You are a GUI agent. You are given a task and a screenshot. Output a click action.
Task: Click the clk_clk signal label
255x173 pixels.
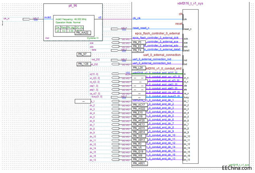click(x=137, y=18)
